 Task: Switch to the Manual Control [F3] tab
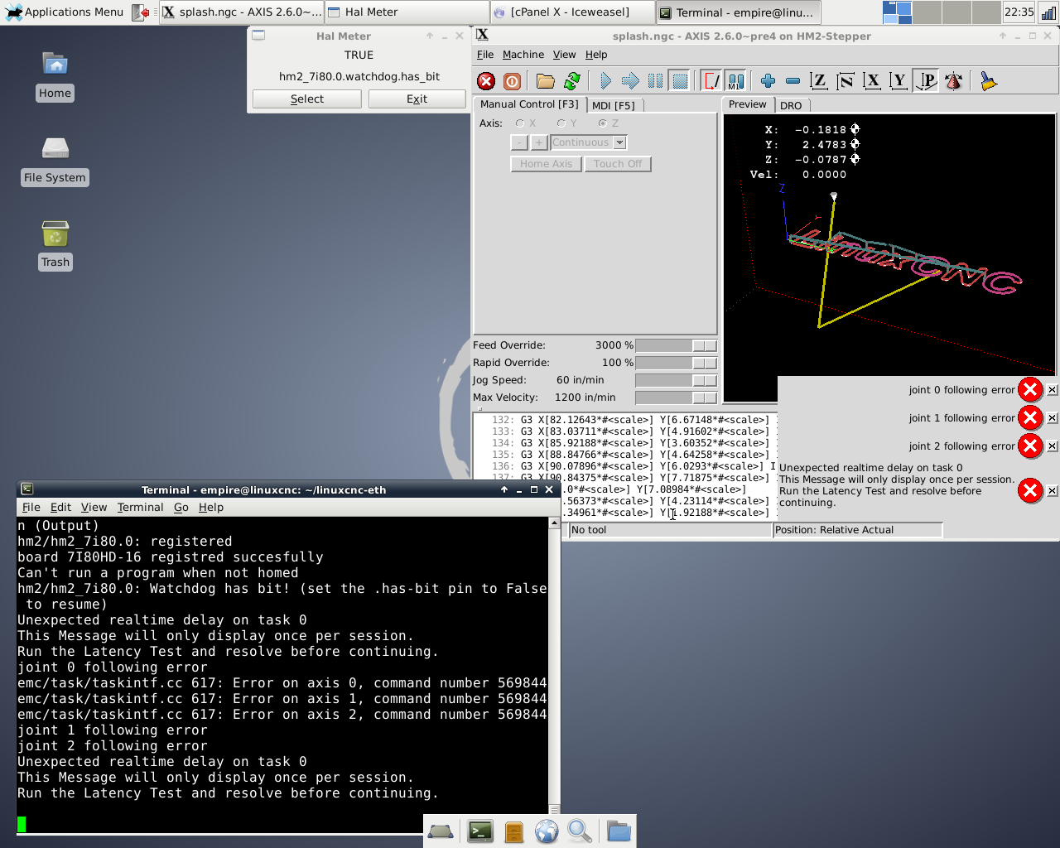(529, 104)
